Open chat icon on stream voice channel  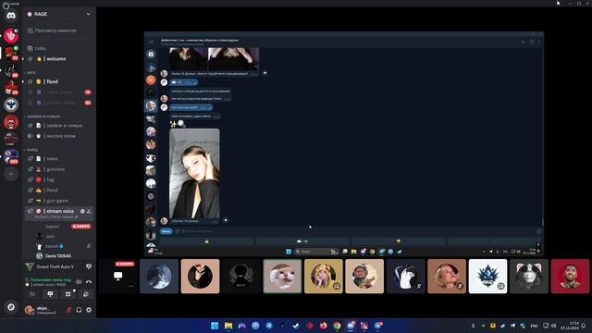tap(82, 212)
